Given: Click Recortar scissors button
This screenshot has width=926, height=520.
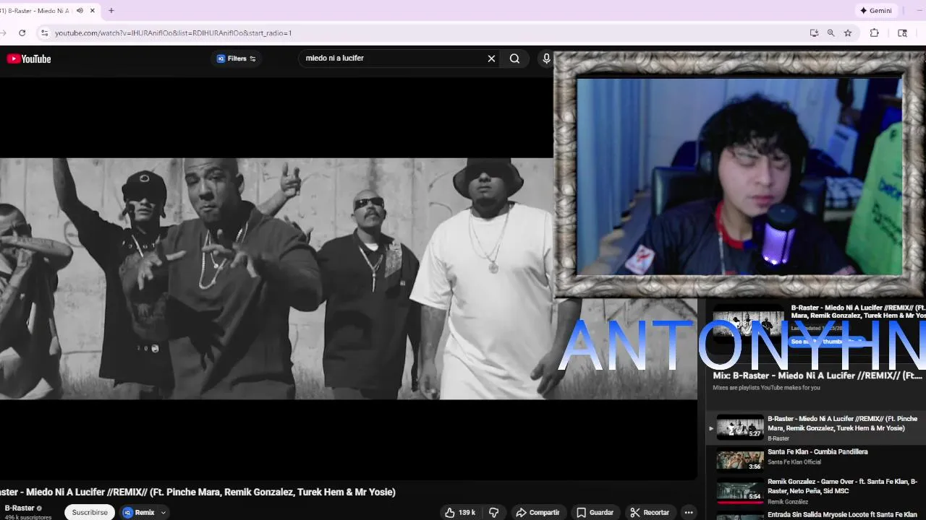Looking at the screenshot, I should [x=650, y=512].
